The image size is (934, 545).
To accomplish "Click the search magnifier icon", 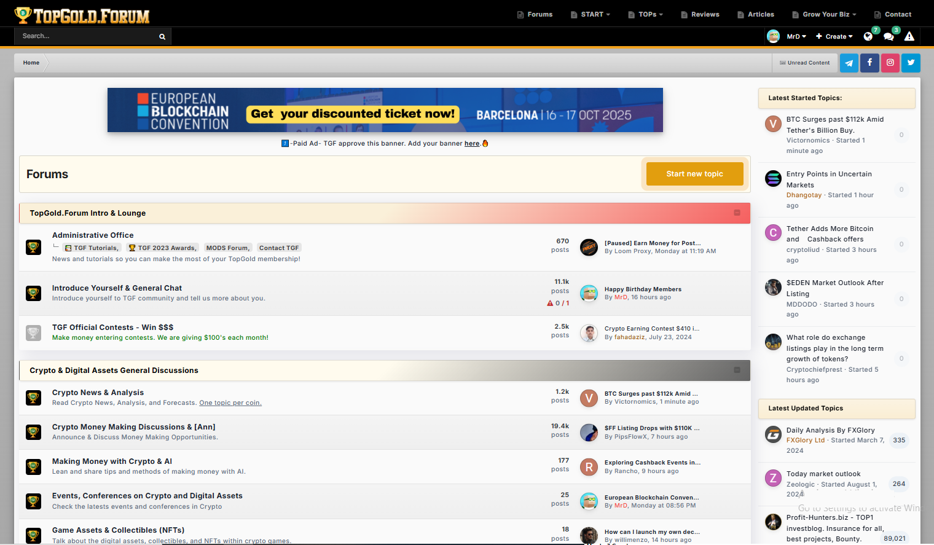I will (162, 37).
